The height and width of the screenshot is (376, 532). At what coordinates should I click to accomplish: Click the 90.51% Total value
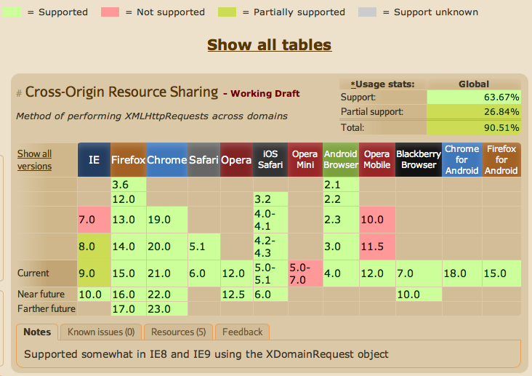pos(474,128)
